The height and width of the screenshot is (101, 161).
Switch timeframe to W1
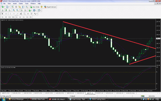(27, 17)
